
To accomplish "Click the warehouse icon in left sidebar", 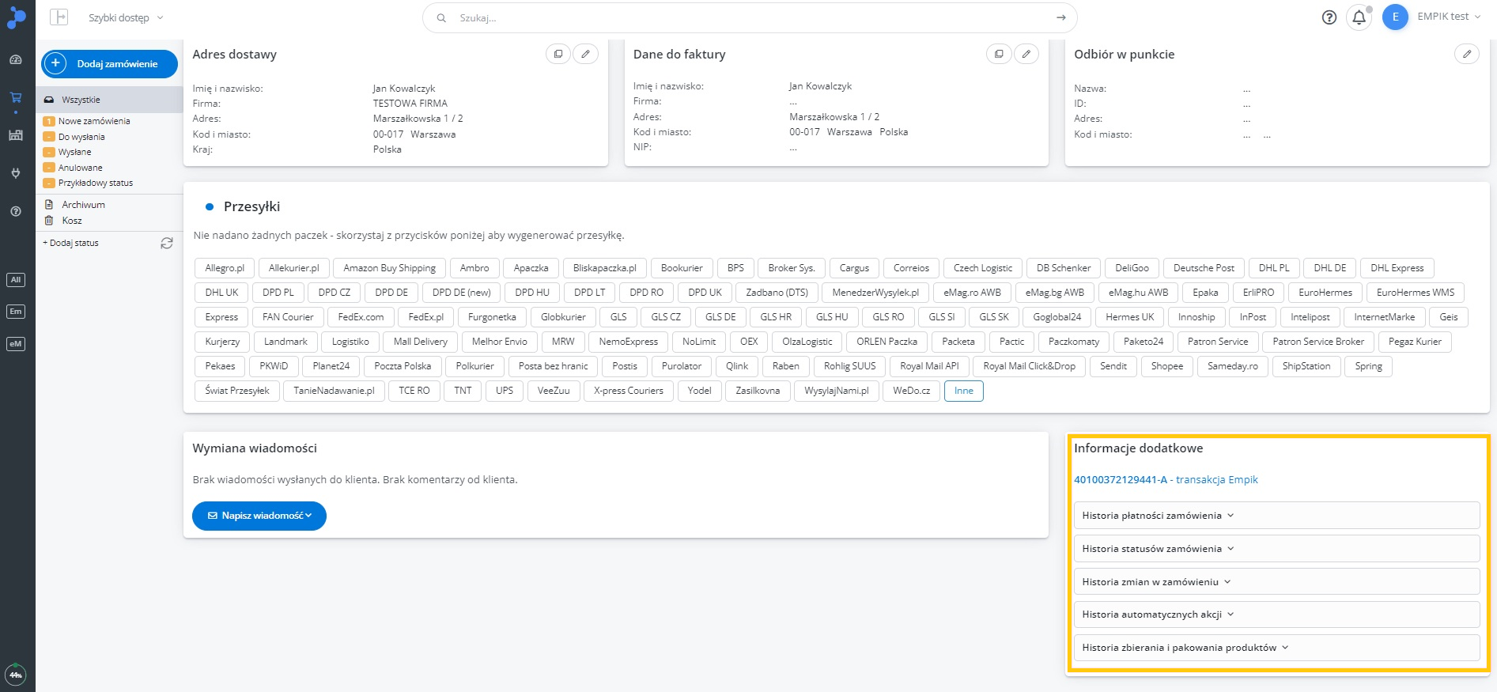I will coord(15,135).
